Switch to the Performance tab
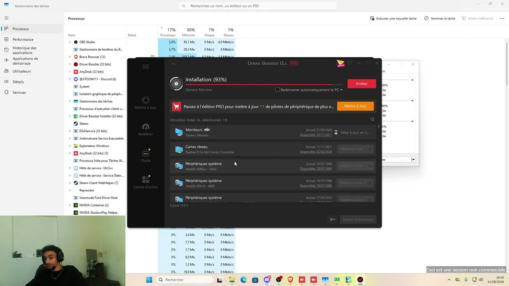 click(x=32, y=39)
